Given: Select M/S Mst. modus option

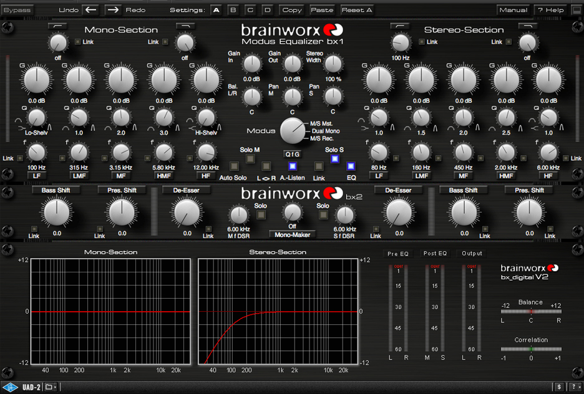Looking at the screenshot, I should coord(321,123).
